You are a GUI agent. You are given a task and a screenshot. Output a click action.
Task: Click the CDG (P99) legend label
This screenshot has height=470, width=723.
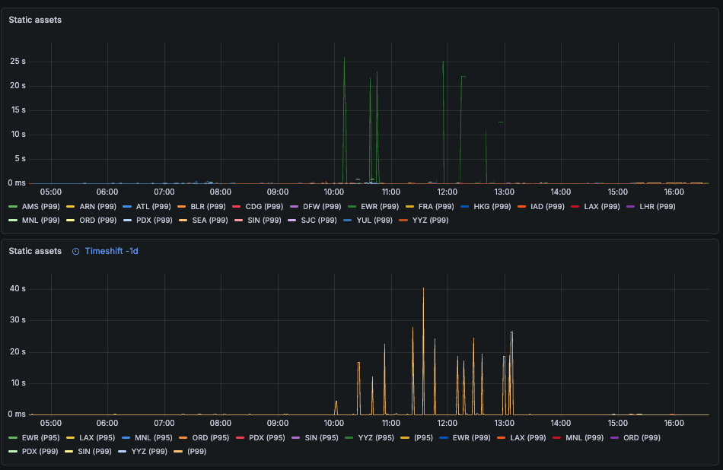coord(264,206)
